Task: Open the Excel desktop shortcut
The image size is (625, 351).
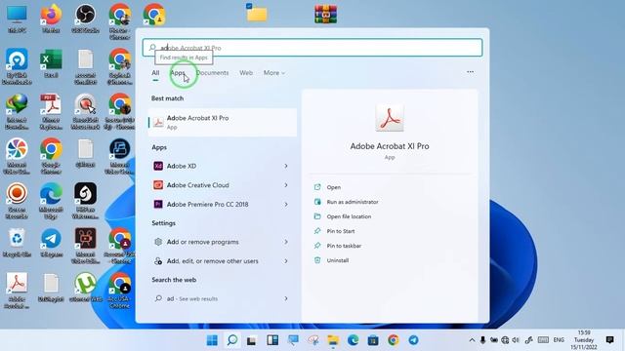Action: click(51, 63)
